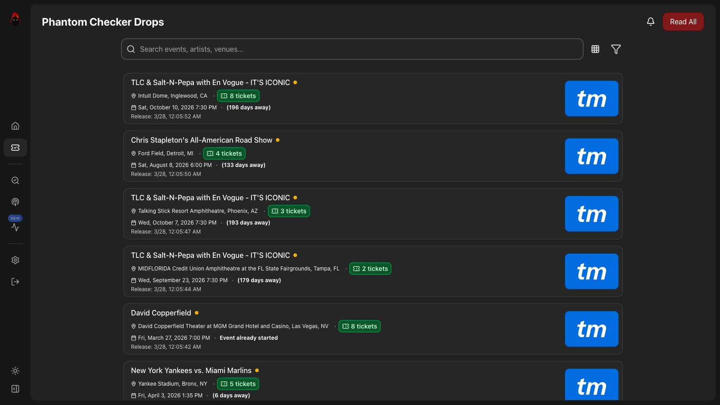Click 8 tickets badge for David Copperfield
720x405 pixels.
[x=360, y=326]
